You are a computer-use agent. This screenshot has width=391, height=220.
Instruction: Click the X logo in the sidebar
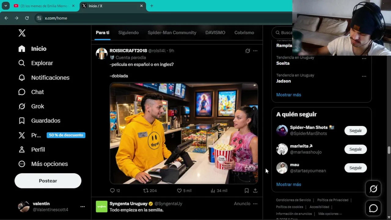click(22, 33)
